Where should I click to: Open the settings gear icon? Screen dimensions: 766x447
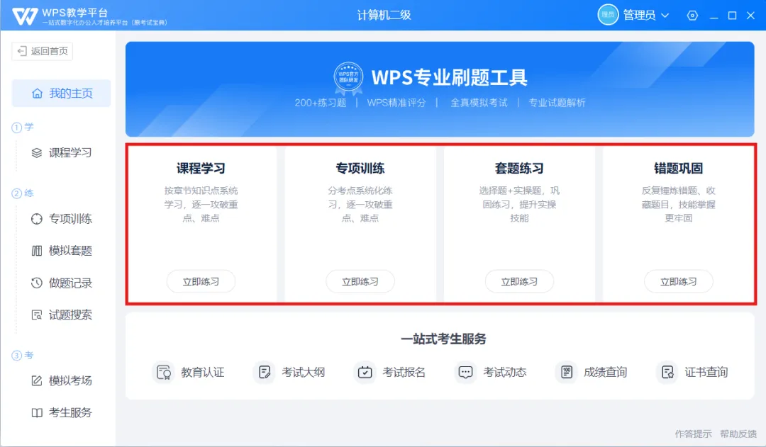pyautogui.click(x=692, y=16)
